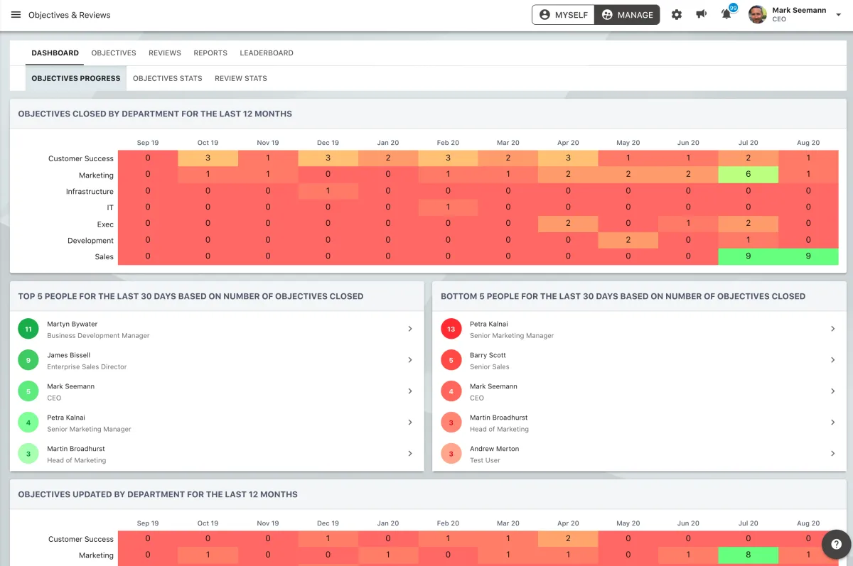Click the green Sales Jul 20 cell showing 9
This screenshot has width=853, height=566.
749,256
